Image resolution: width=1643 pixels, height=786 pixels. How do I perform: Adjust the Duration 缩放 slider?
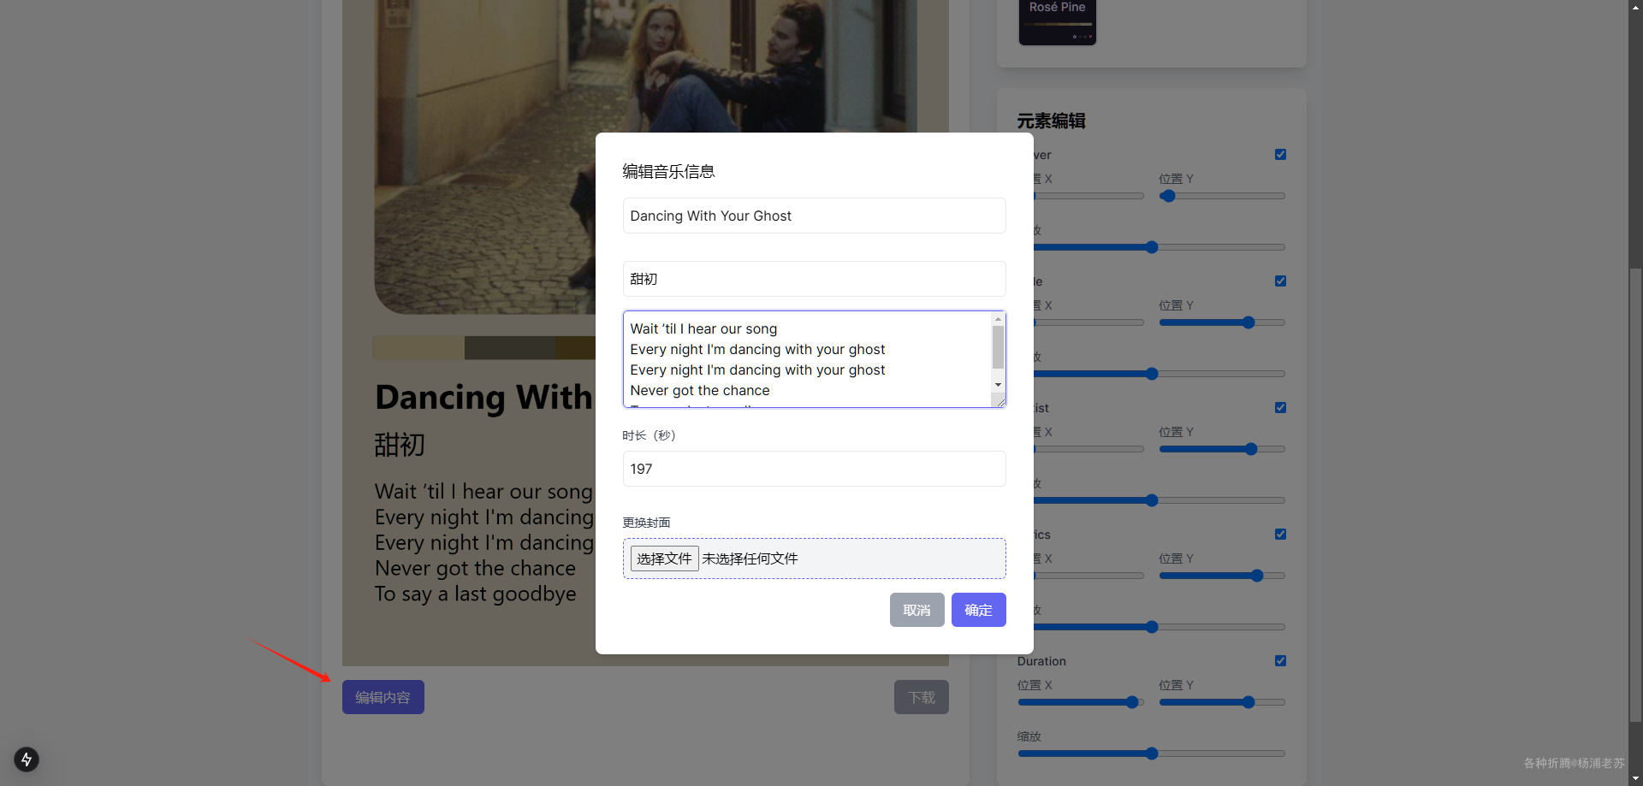(x=1152, y=753)
